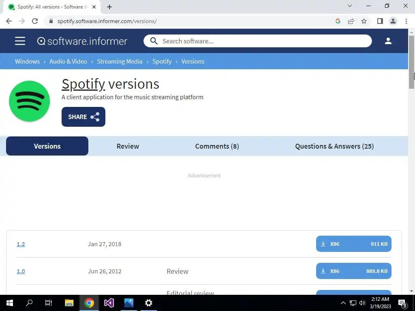The height and width of the screenshot is (311, 415).
Task: Open Questions & Answers (25) tab
Action: click(x=334, y=146)
